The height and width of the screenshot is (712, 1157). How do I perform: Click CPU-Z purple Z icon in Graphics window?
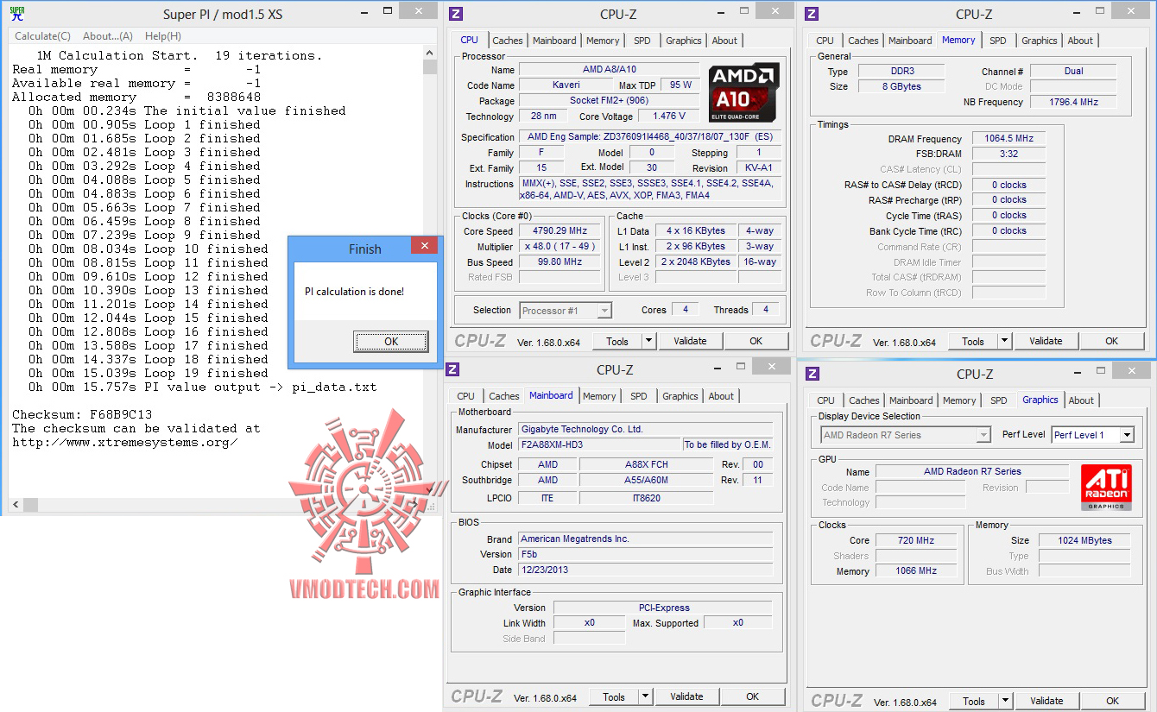(813, 374)
